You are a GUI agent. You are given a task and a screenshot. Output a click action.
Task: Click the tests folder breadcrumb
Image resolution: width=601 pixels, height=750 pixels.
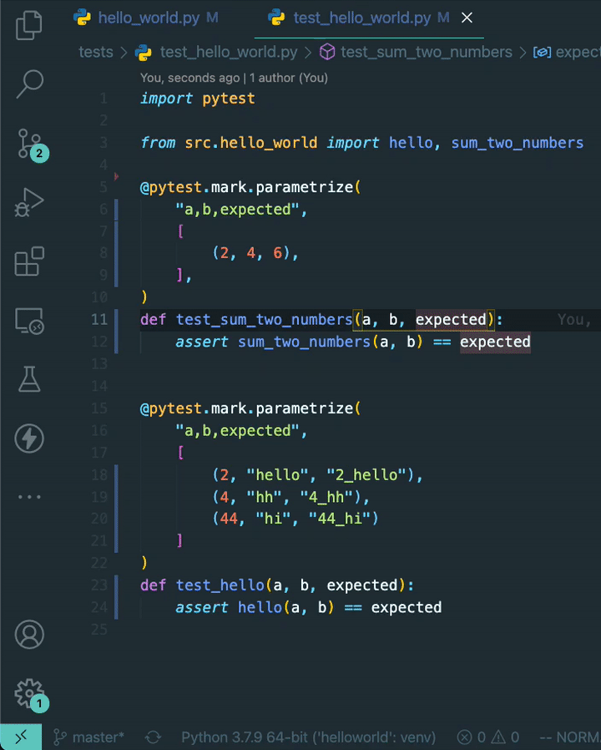(x=95, y=52)
